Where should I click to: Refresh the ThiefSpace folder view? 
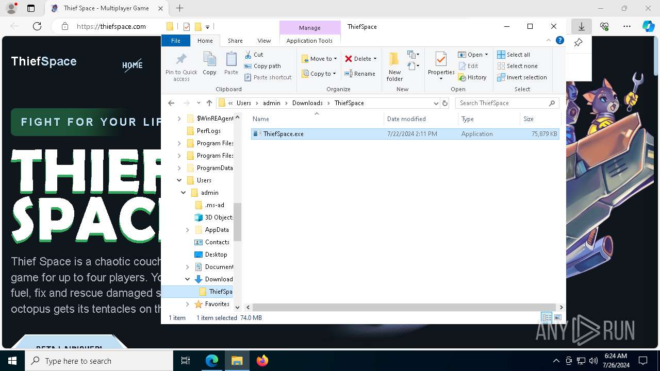(x=445, y=103)
